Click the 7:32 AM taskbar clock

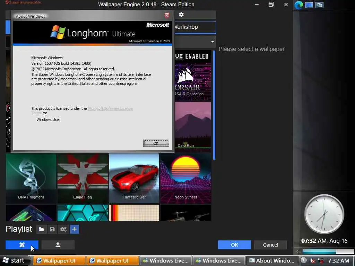pos(339,260)
